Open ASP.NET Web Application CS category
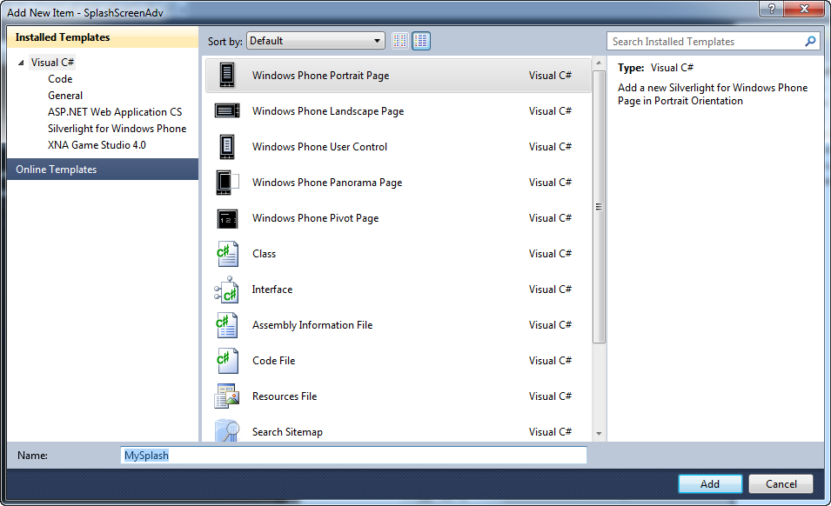 point(115,111)
